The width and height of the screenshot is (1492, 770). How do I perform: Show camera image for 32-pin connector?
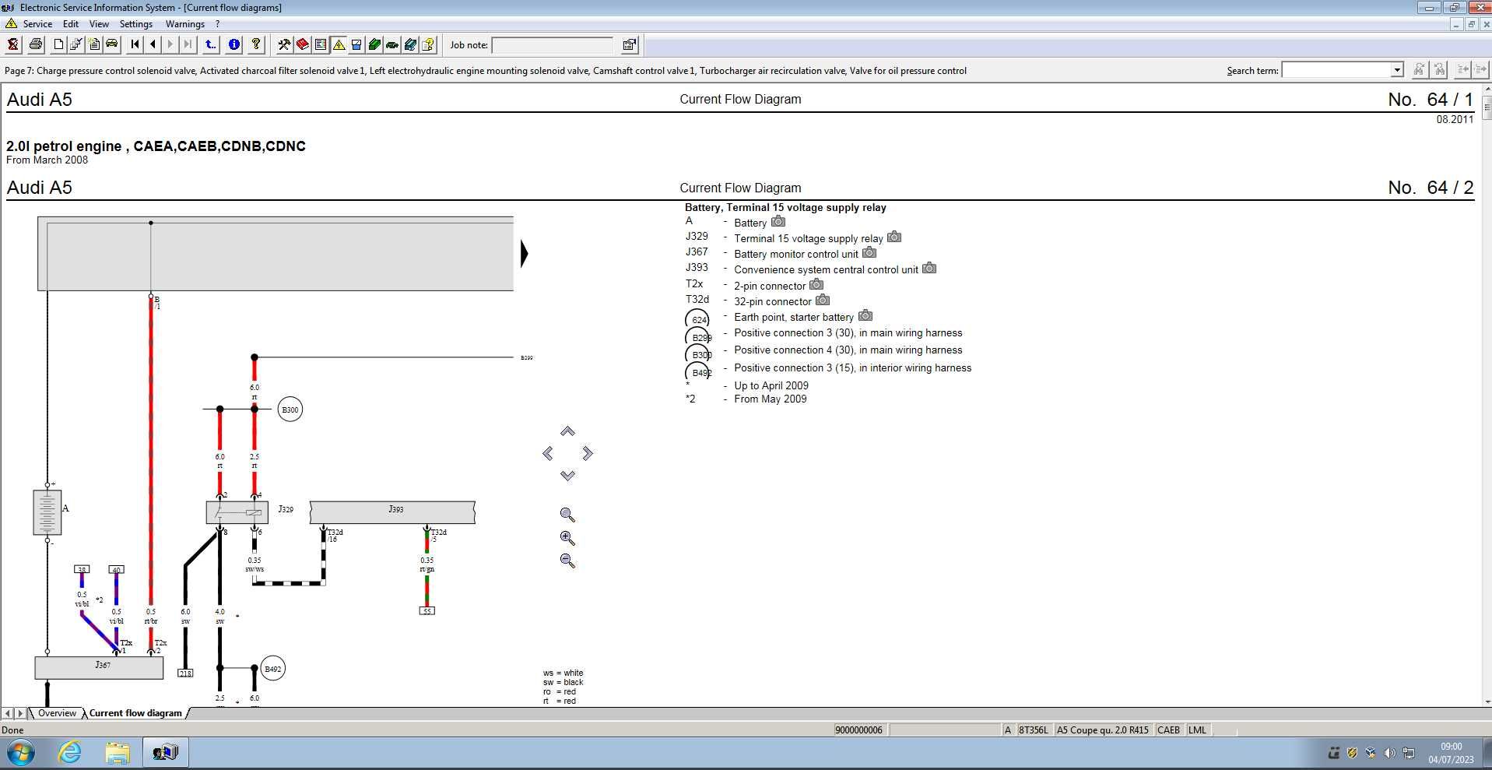pyautogui.click(x=823, y=300)
